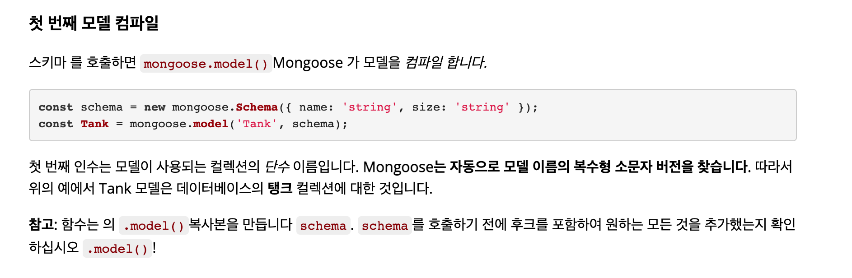Click the heading 첫 번째 모델 컴파일
The height and width of the screenshot is (278, 852).
[x=94, y=23]
